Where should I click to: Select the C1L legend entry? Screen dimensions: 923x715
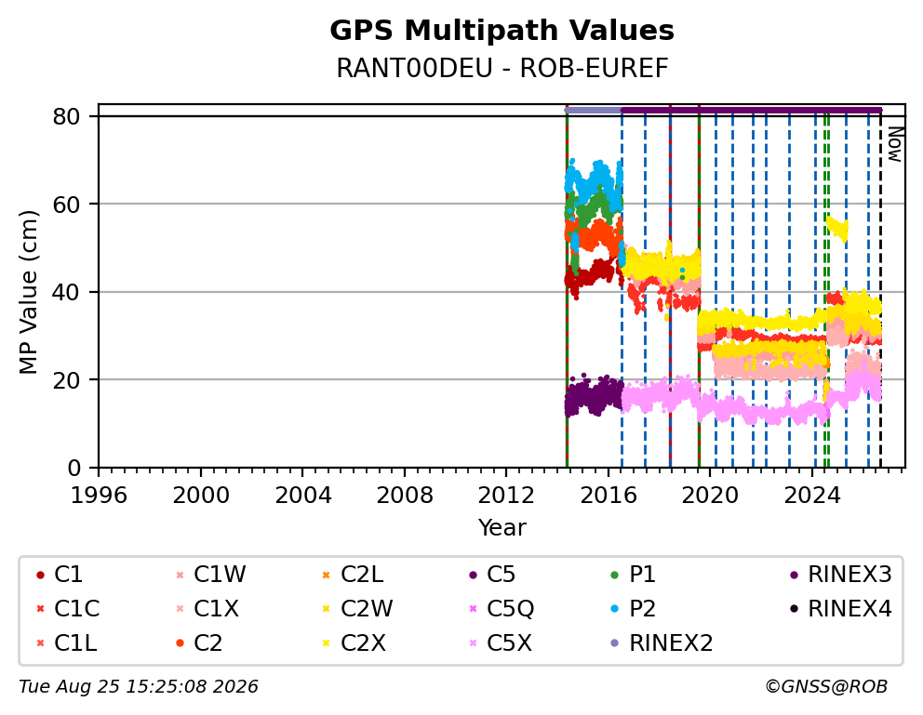(x=66, y=642)
